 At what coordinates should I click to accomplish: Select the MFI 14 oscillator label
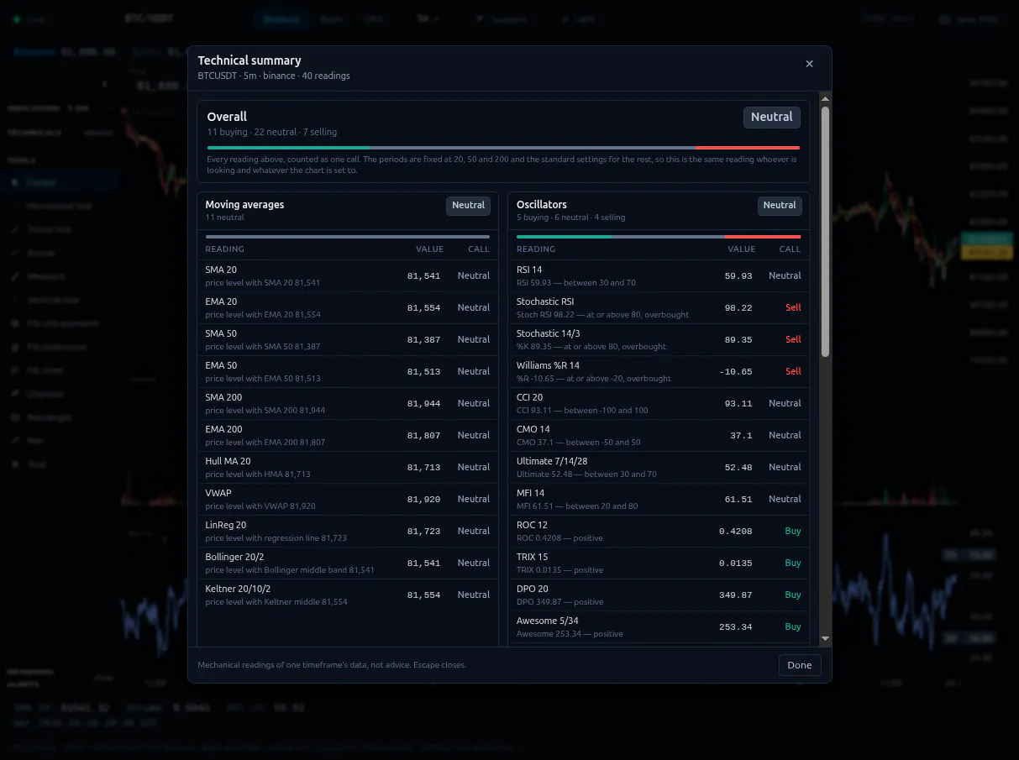click(530, 493)
